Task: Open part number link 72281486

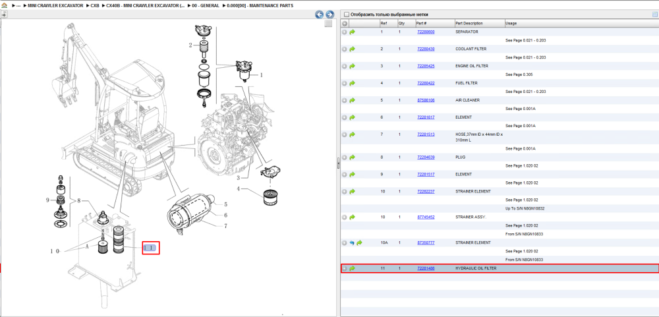Action: point(426,268)
